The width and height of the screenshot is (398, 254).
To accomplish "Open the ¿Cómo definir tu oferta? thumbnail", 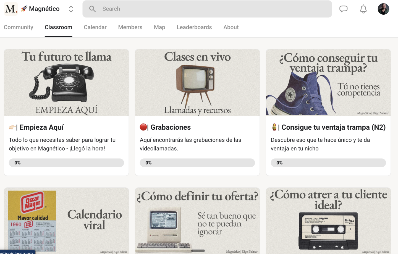I will [x=197, y=221].
